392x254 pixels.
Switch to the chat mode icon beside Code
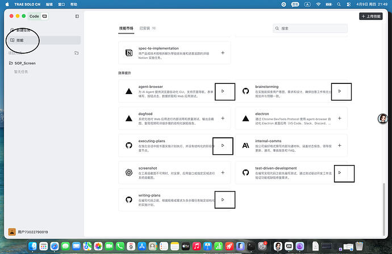44,16
